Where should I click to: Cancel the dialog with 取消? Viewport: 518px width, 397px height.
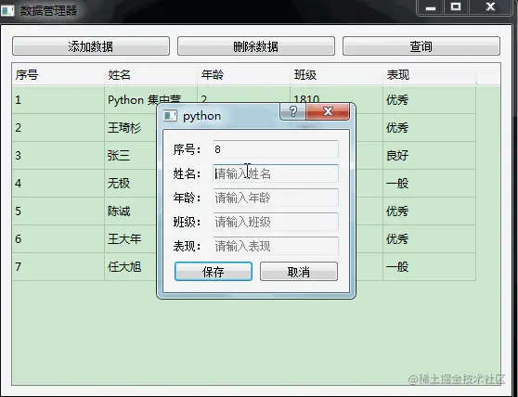(x=299, y=272)
